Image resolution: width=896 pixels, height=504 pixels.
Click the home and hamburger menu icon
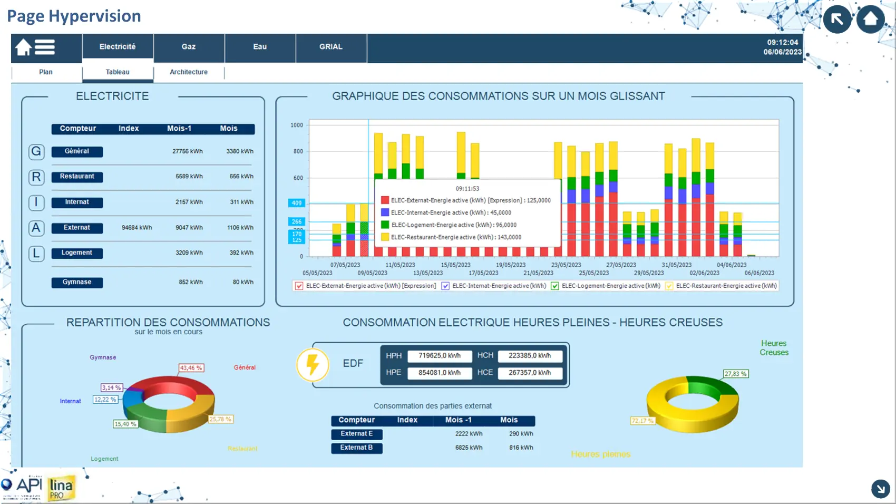click(35, 47)
